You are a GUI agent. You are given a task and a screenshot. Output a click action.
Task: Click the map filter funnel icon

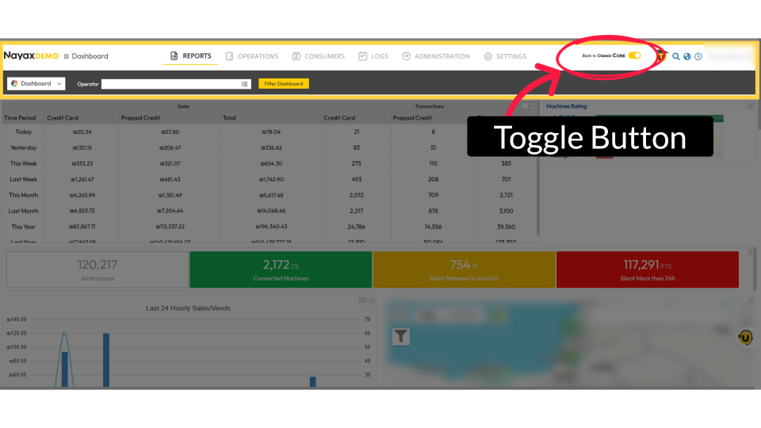click(401, 337)
